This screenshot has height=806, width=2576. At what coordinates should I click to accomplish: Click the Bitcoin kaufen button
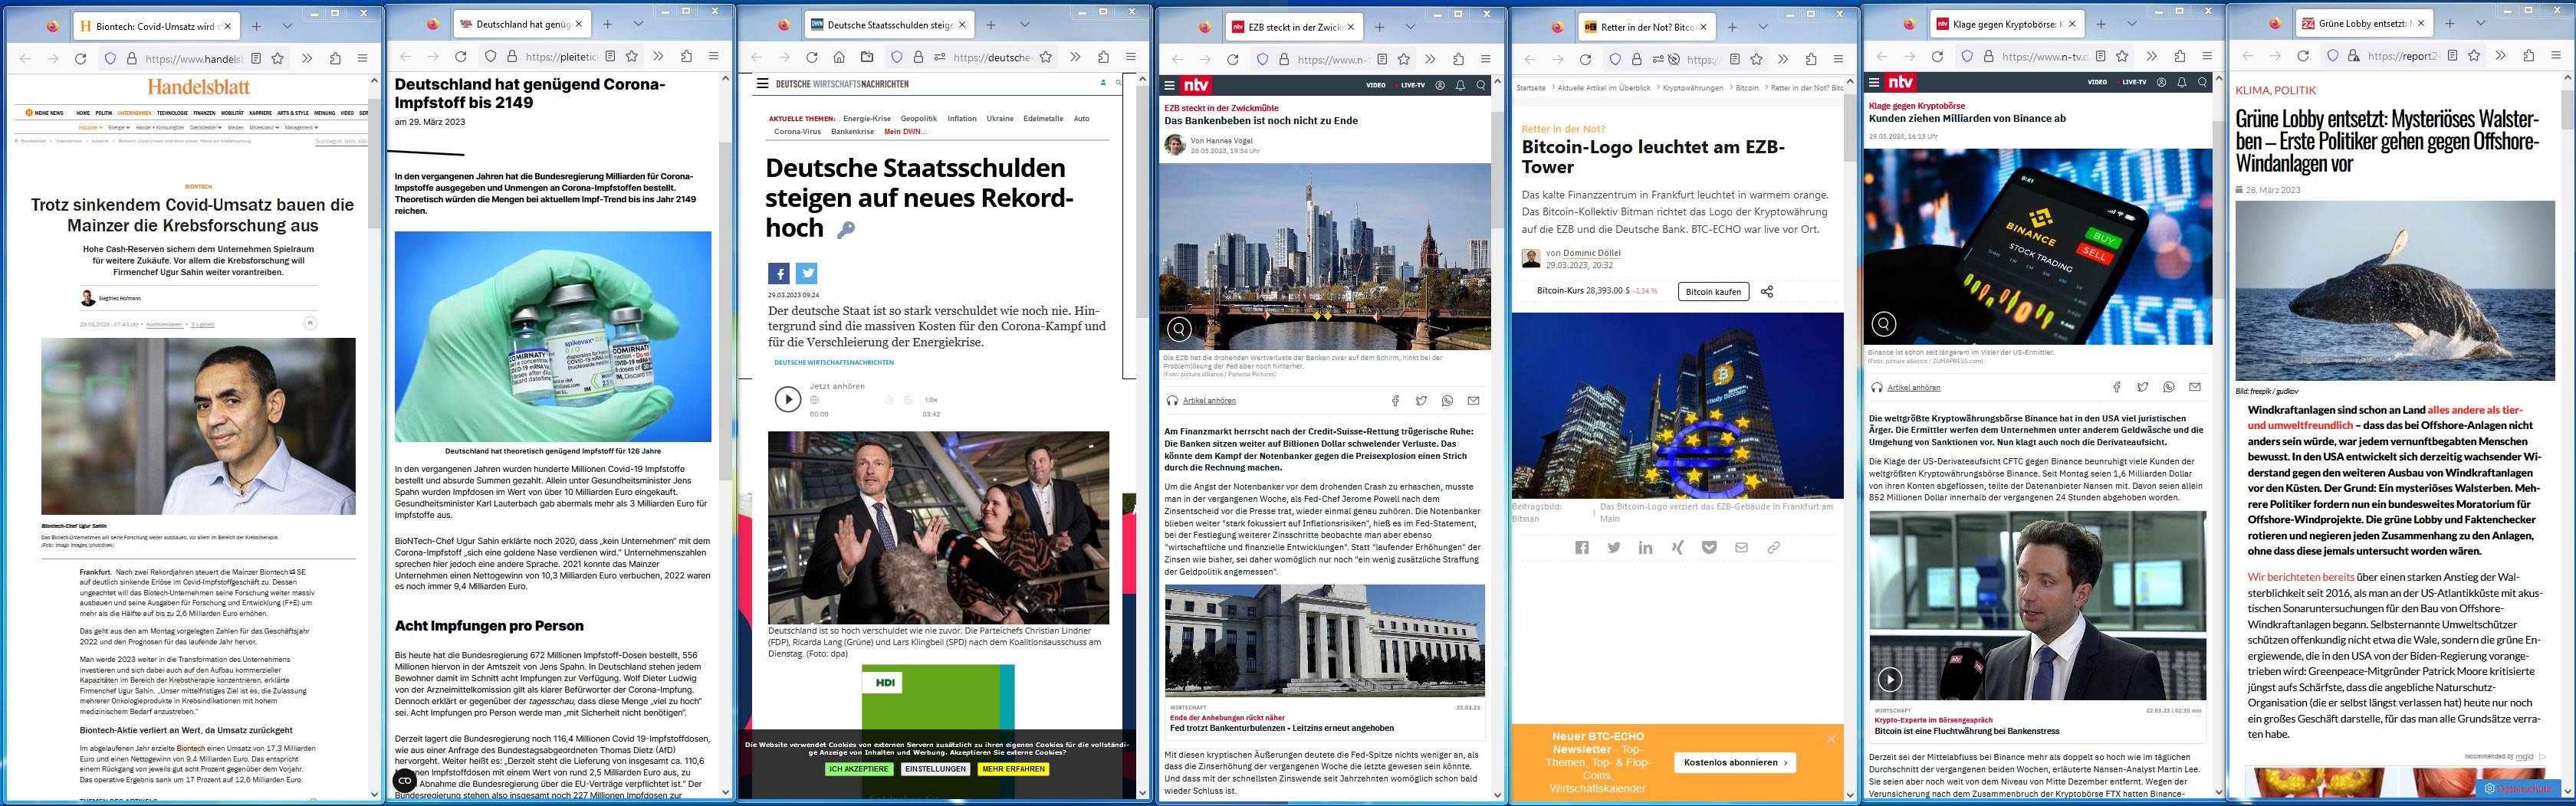click(x=1713, y=292)
